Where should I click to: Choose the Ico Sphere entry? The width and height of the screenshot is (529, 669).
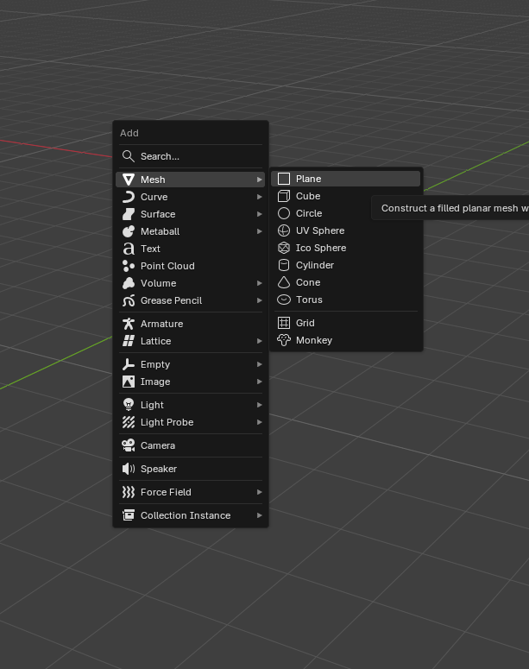coord(345,248)
